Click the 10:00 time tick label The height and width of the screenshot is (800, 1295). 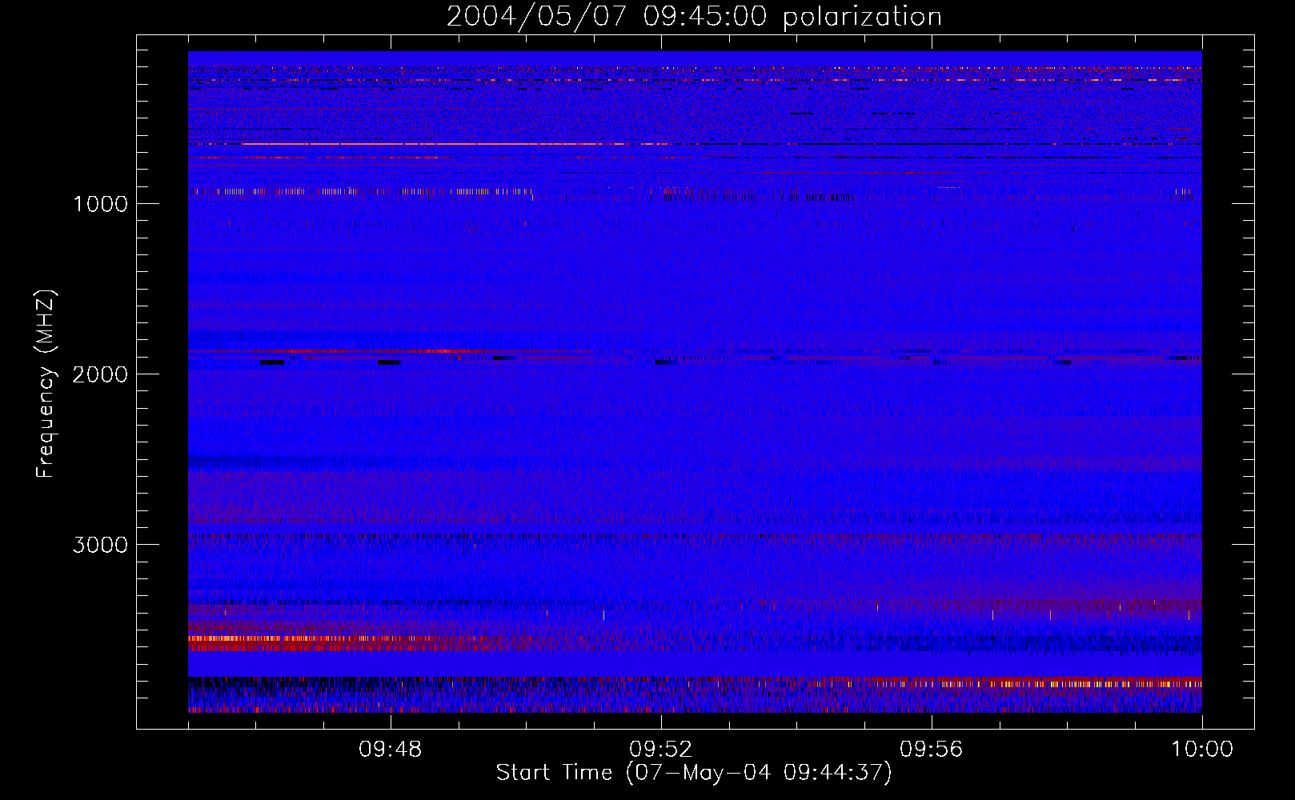coord(1202,750)
